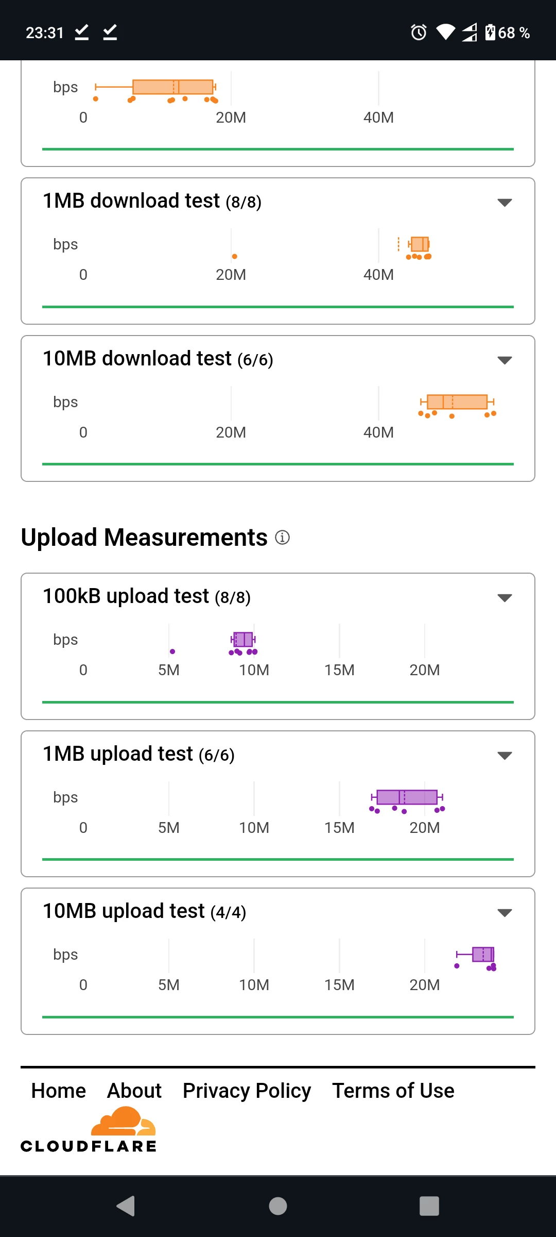Open the About page link
The image size is (556, 1237).
pos(134,1091)
